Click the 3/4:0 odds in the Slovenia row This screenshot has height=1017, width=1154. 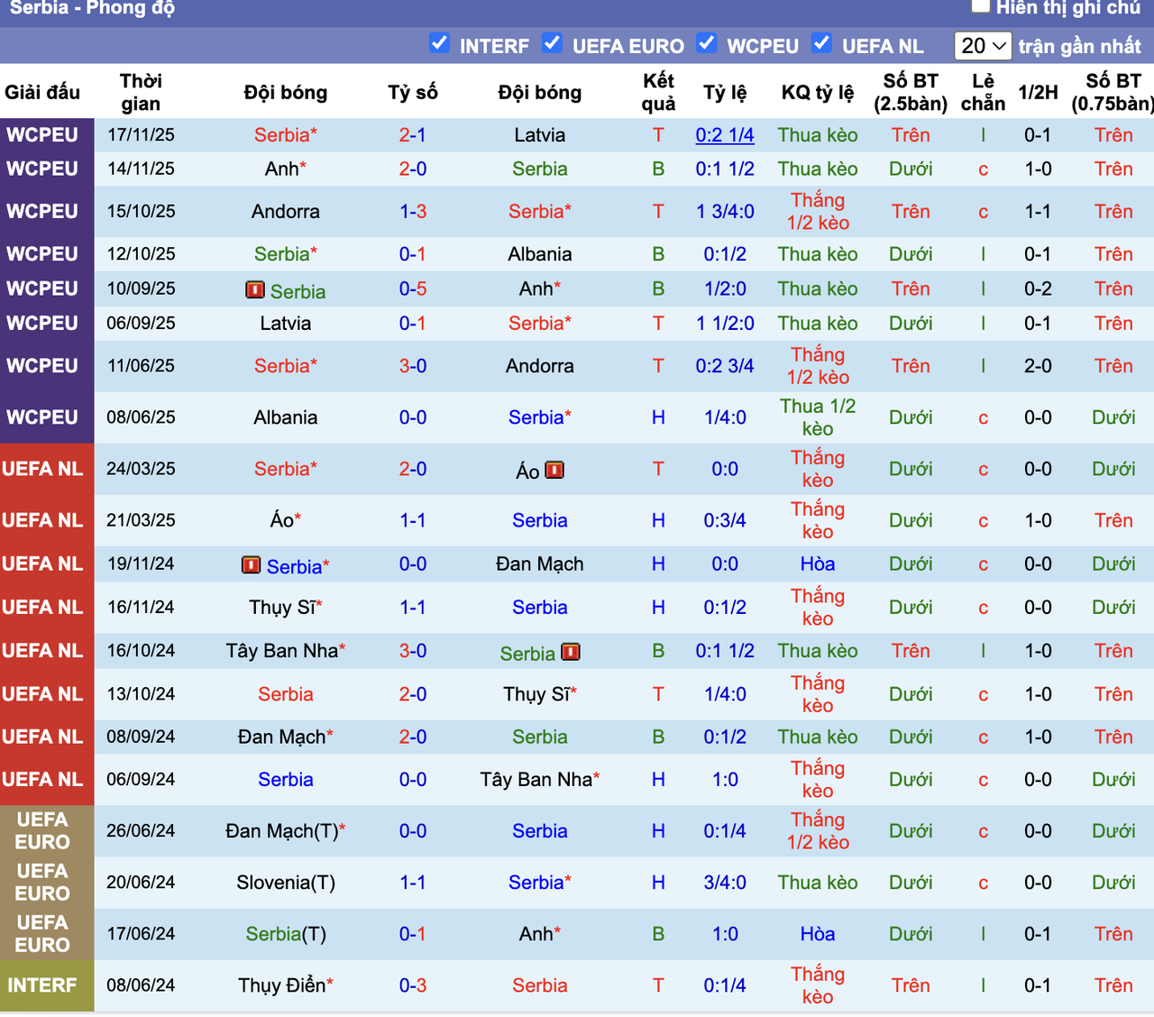coord(725,883)
